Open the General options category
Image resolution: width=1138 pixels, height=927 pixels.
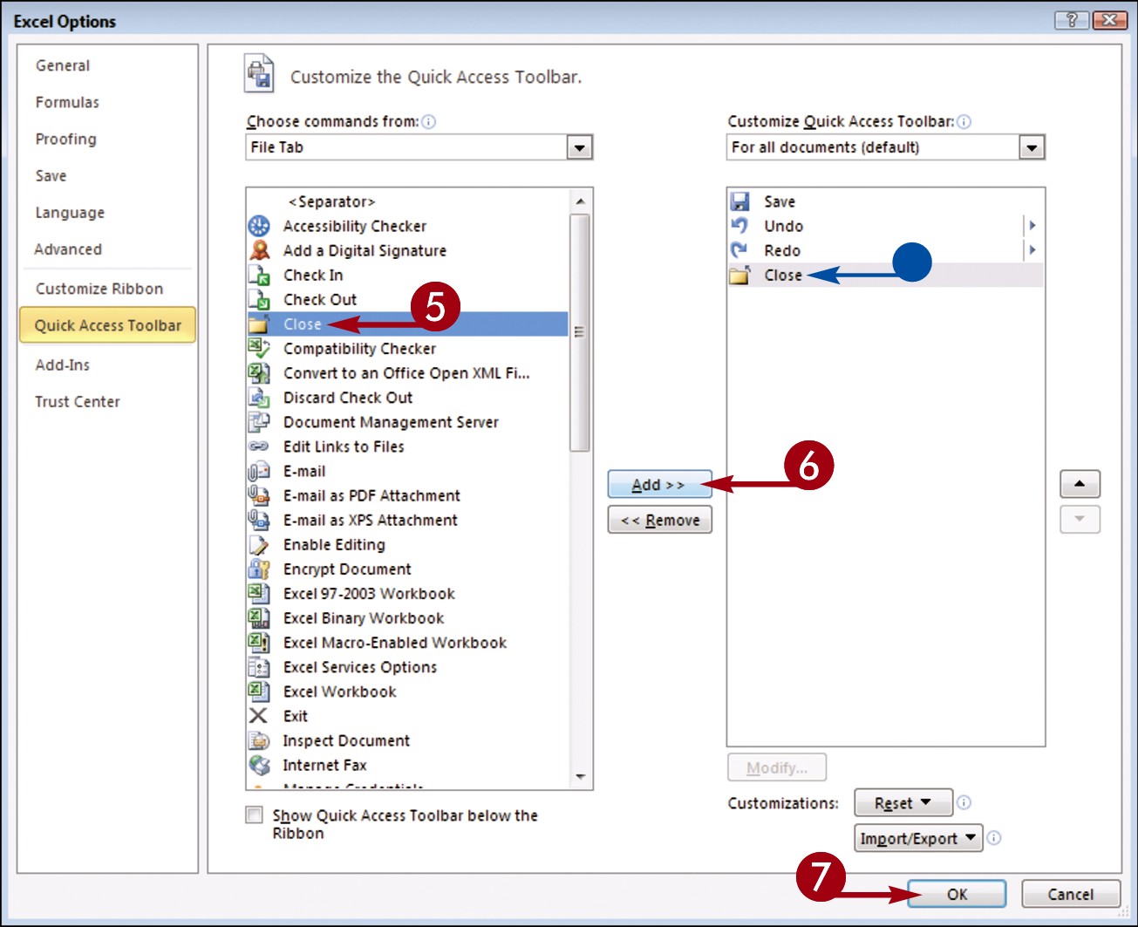coord(63,65)
